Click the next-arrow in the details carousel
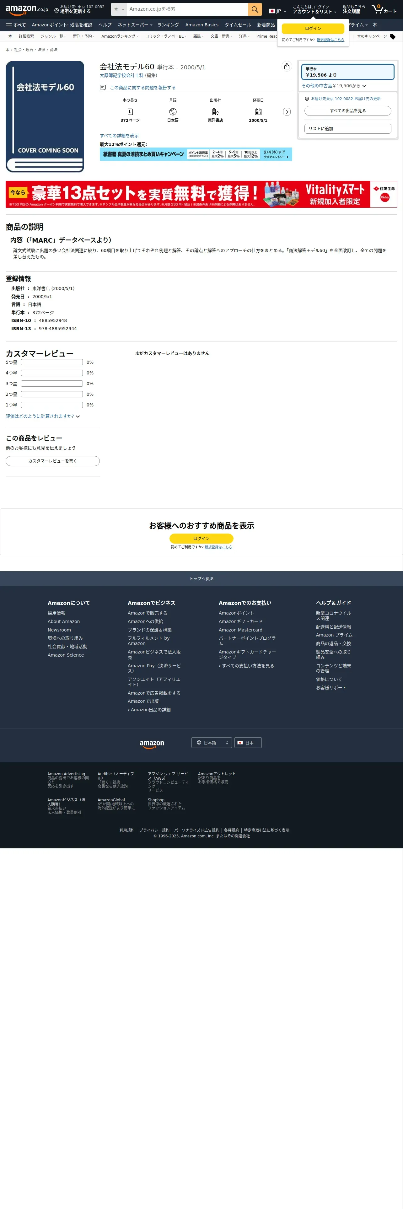Screen dimensions: 403x1209 pyautogui.click(x=287, y=112)
